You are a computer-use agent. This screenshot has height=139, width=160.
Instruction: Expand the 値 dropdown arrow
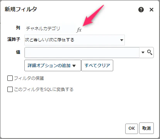pos(143,52)
